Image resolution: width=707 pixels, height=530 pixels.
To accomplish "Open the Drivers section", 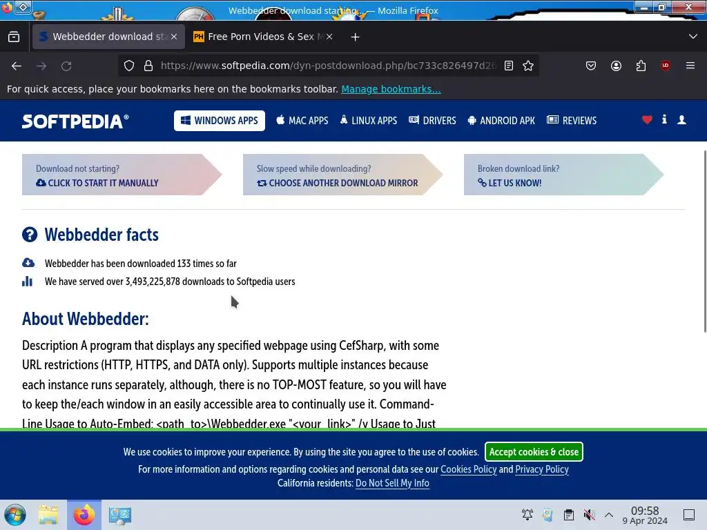I will 432,121.
